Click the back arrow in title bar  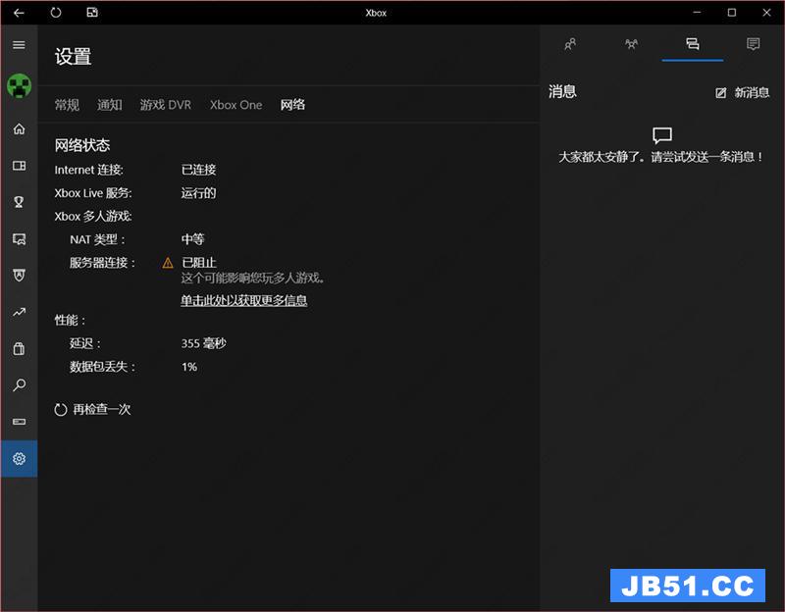[x=19, y=13]
